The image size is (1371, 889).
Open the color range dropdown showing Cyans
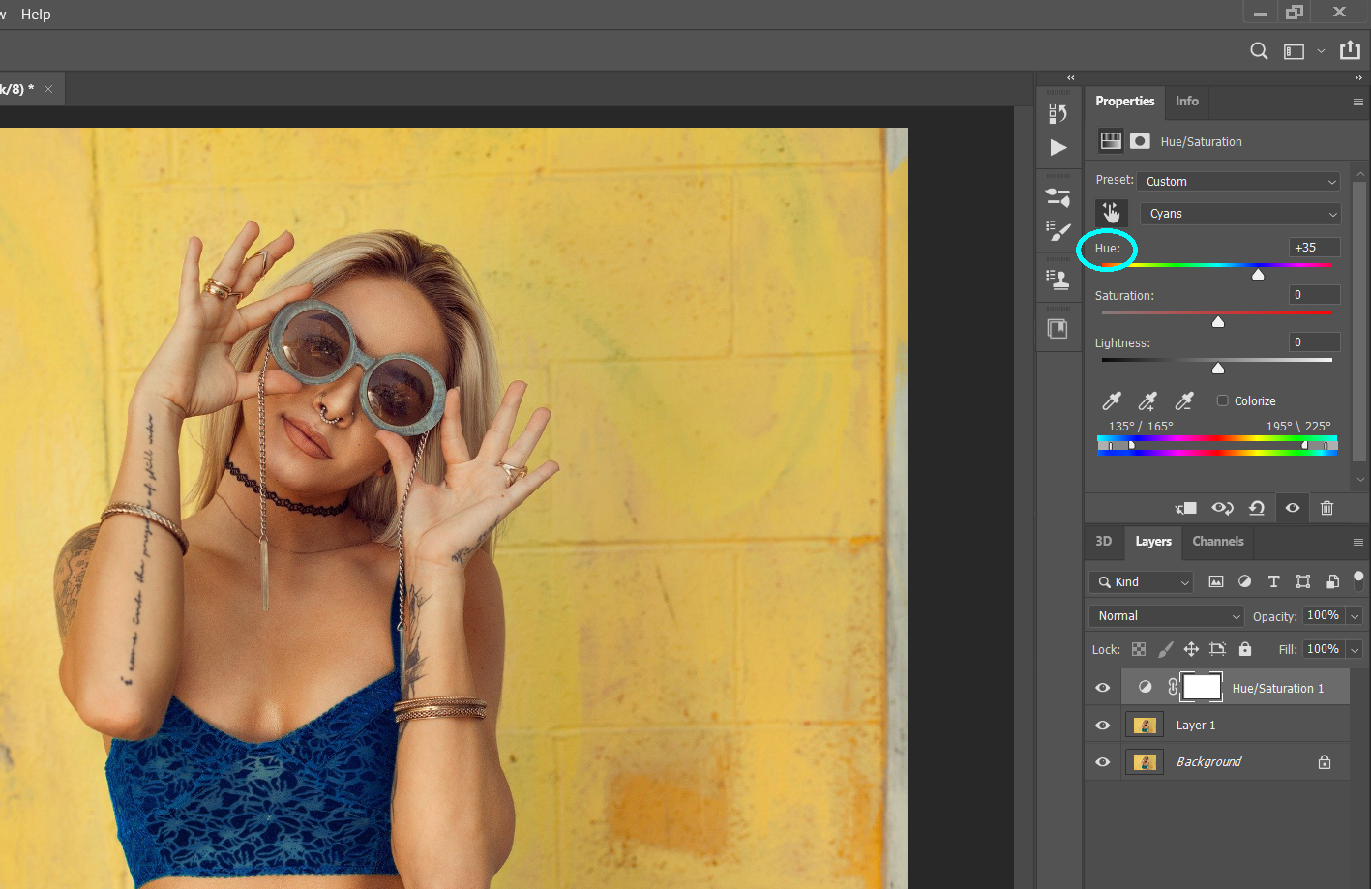click(1240, 214)
